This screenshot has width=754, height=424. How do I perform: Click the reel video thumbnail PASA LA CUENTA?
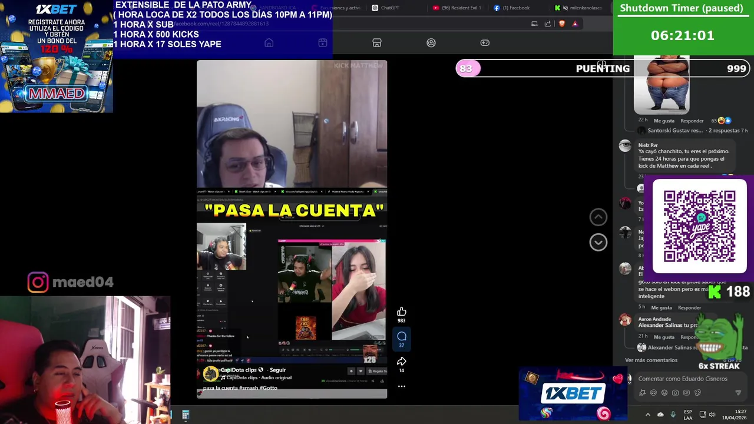point(292,228)
